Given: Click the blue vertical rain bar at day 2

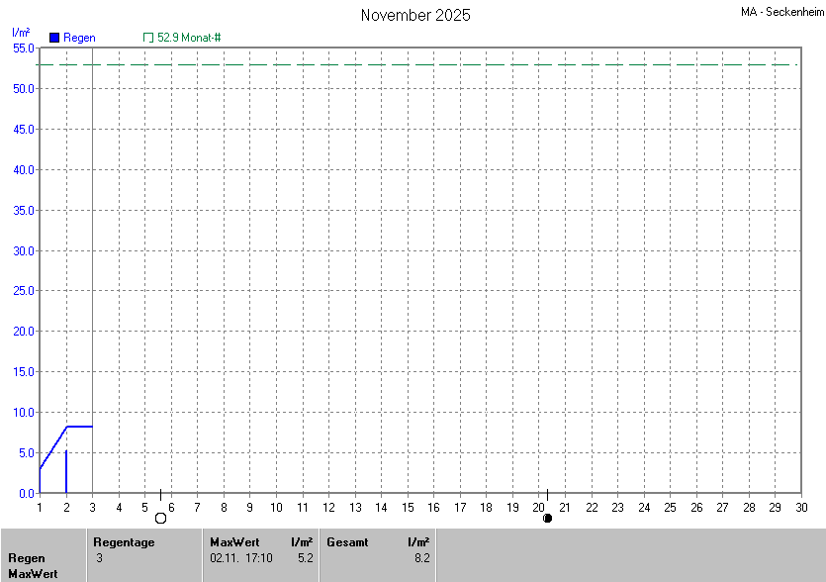Looking at the screenshot, I should [x=66, y=472].
